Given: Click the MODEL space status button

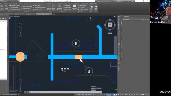Looking at the screenshot, I should tap(90, 95).
